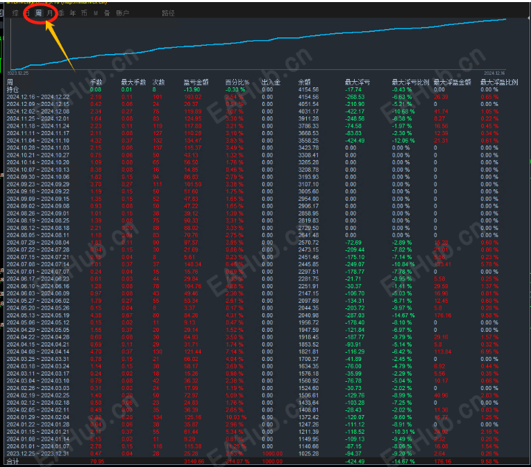Viewport: 531px width, 467px height.
Task: Click the 手数 column header
Action: tap(96, 82)
